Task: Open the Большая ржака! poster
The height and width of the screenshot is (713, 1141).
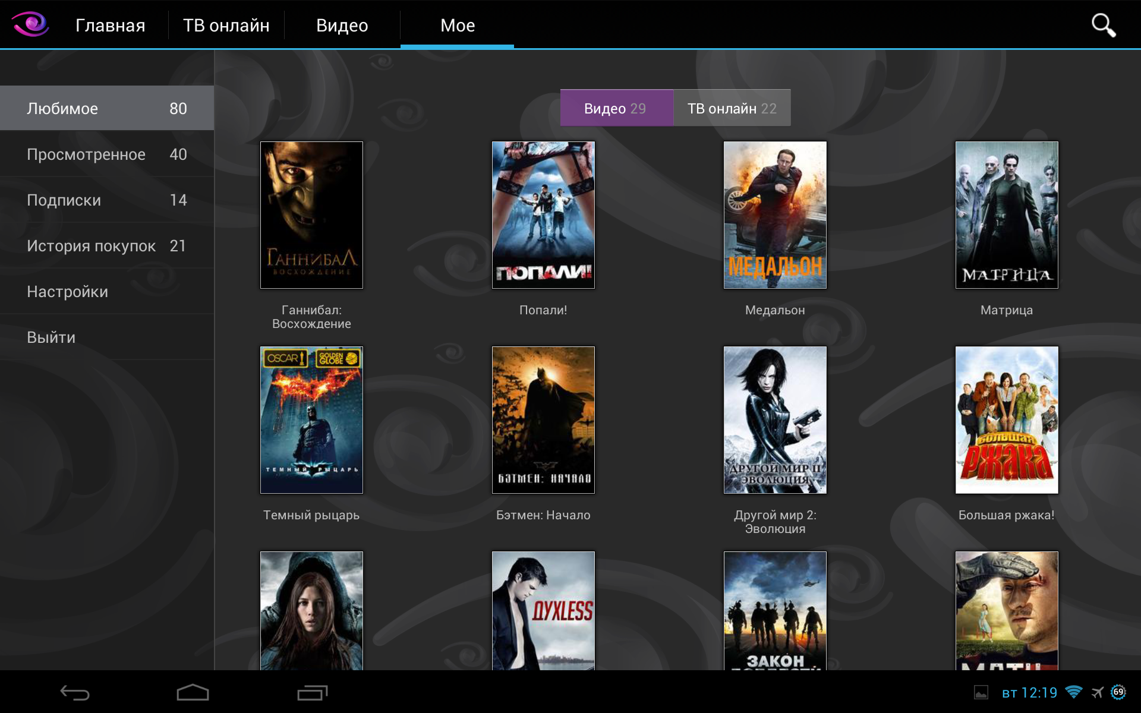Action: coord(1007,420)
